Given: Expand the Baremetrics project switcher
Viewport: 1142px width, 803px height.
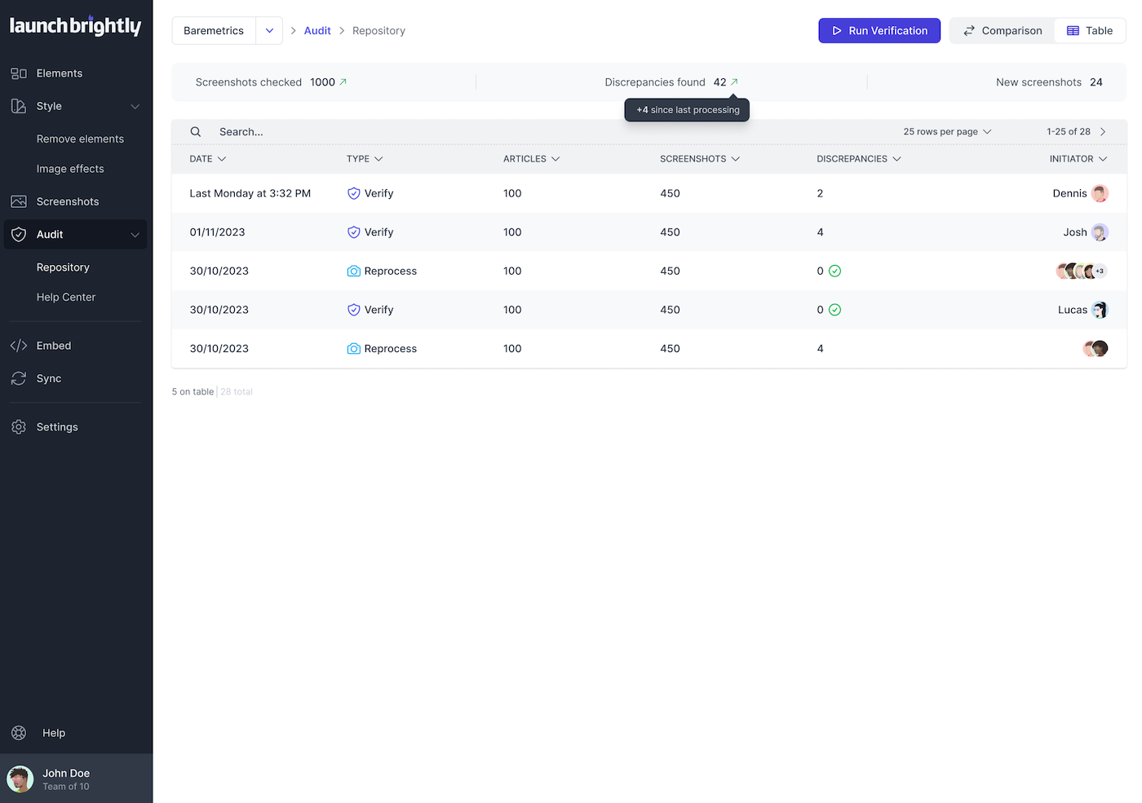Looking at the screenshot, I should pyautogui.click(x=269, y=30).
